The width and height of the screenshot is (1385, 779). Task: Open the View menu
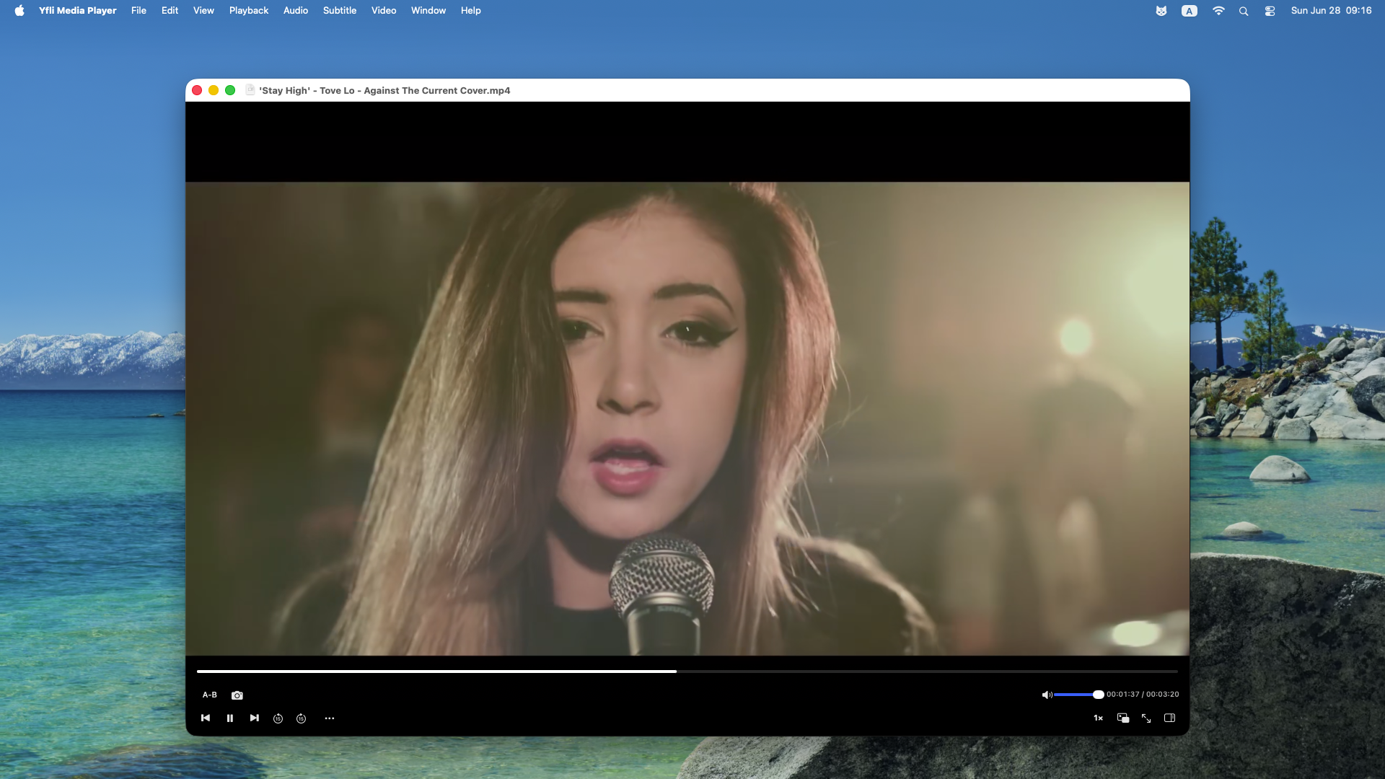[x=203, y=10]
